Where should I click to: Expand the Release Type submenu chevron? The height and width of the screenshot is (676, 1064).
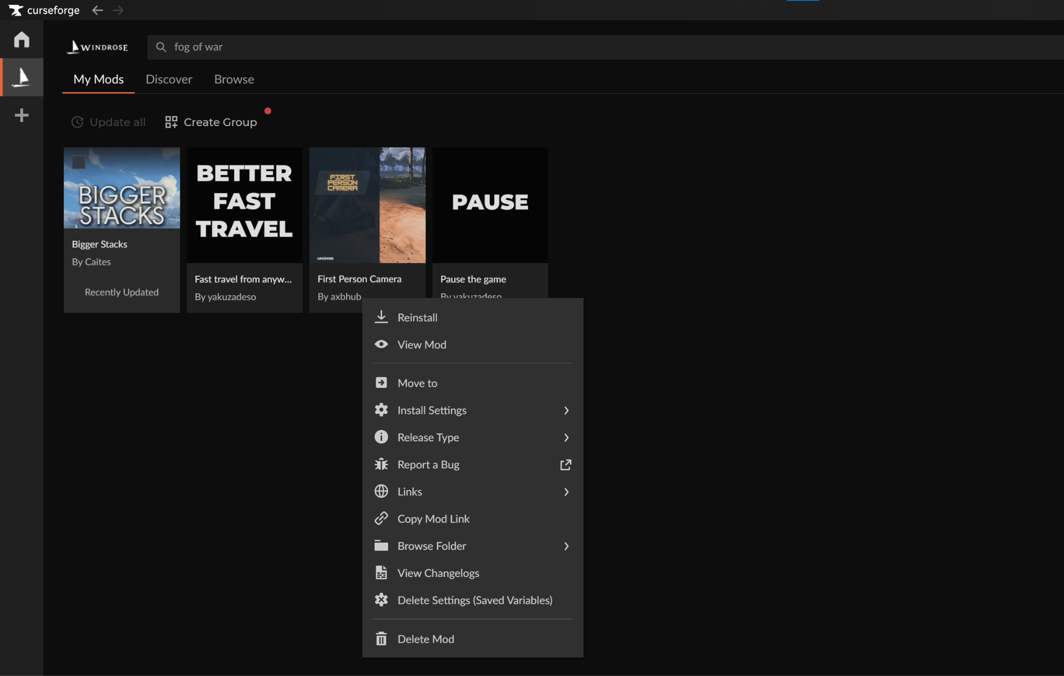click(566, 437)
